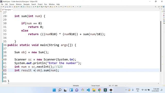Click the horizontal scroll right arrow
Image resolution: width=165 pixels, height=93 pixels.
pyautogui.click(x=158, y=83)
